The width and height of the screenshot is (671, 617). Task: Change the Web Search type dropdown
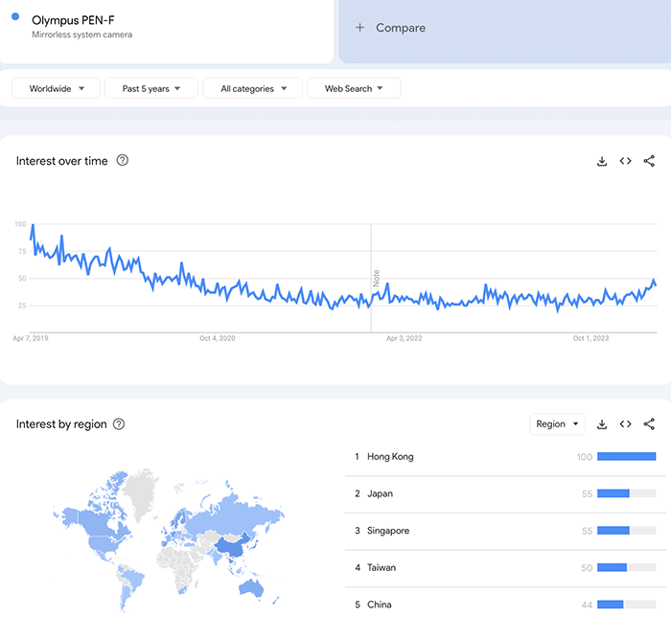354,88
